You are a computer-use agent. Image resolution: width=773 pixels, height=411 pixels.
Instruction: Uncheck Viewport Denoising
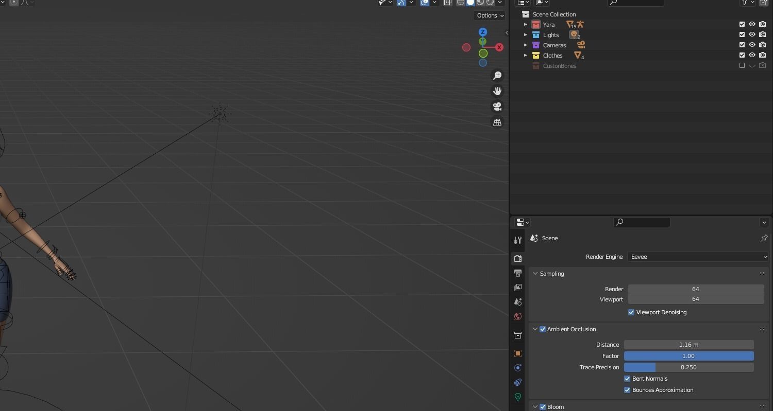(631, 312)
